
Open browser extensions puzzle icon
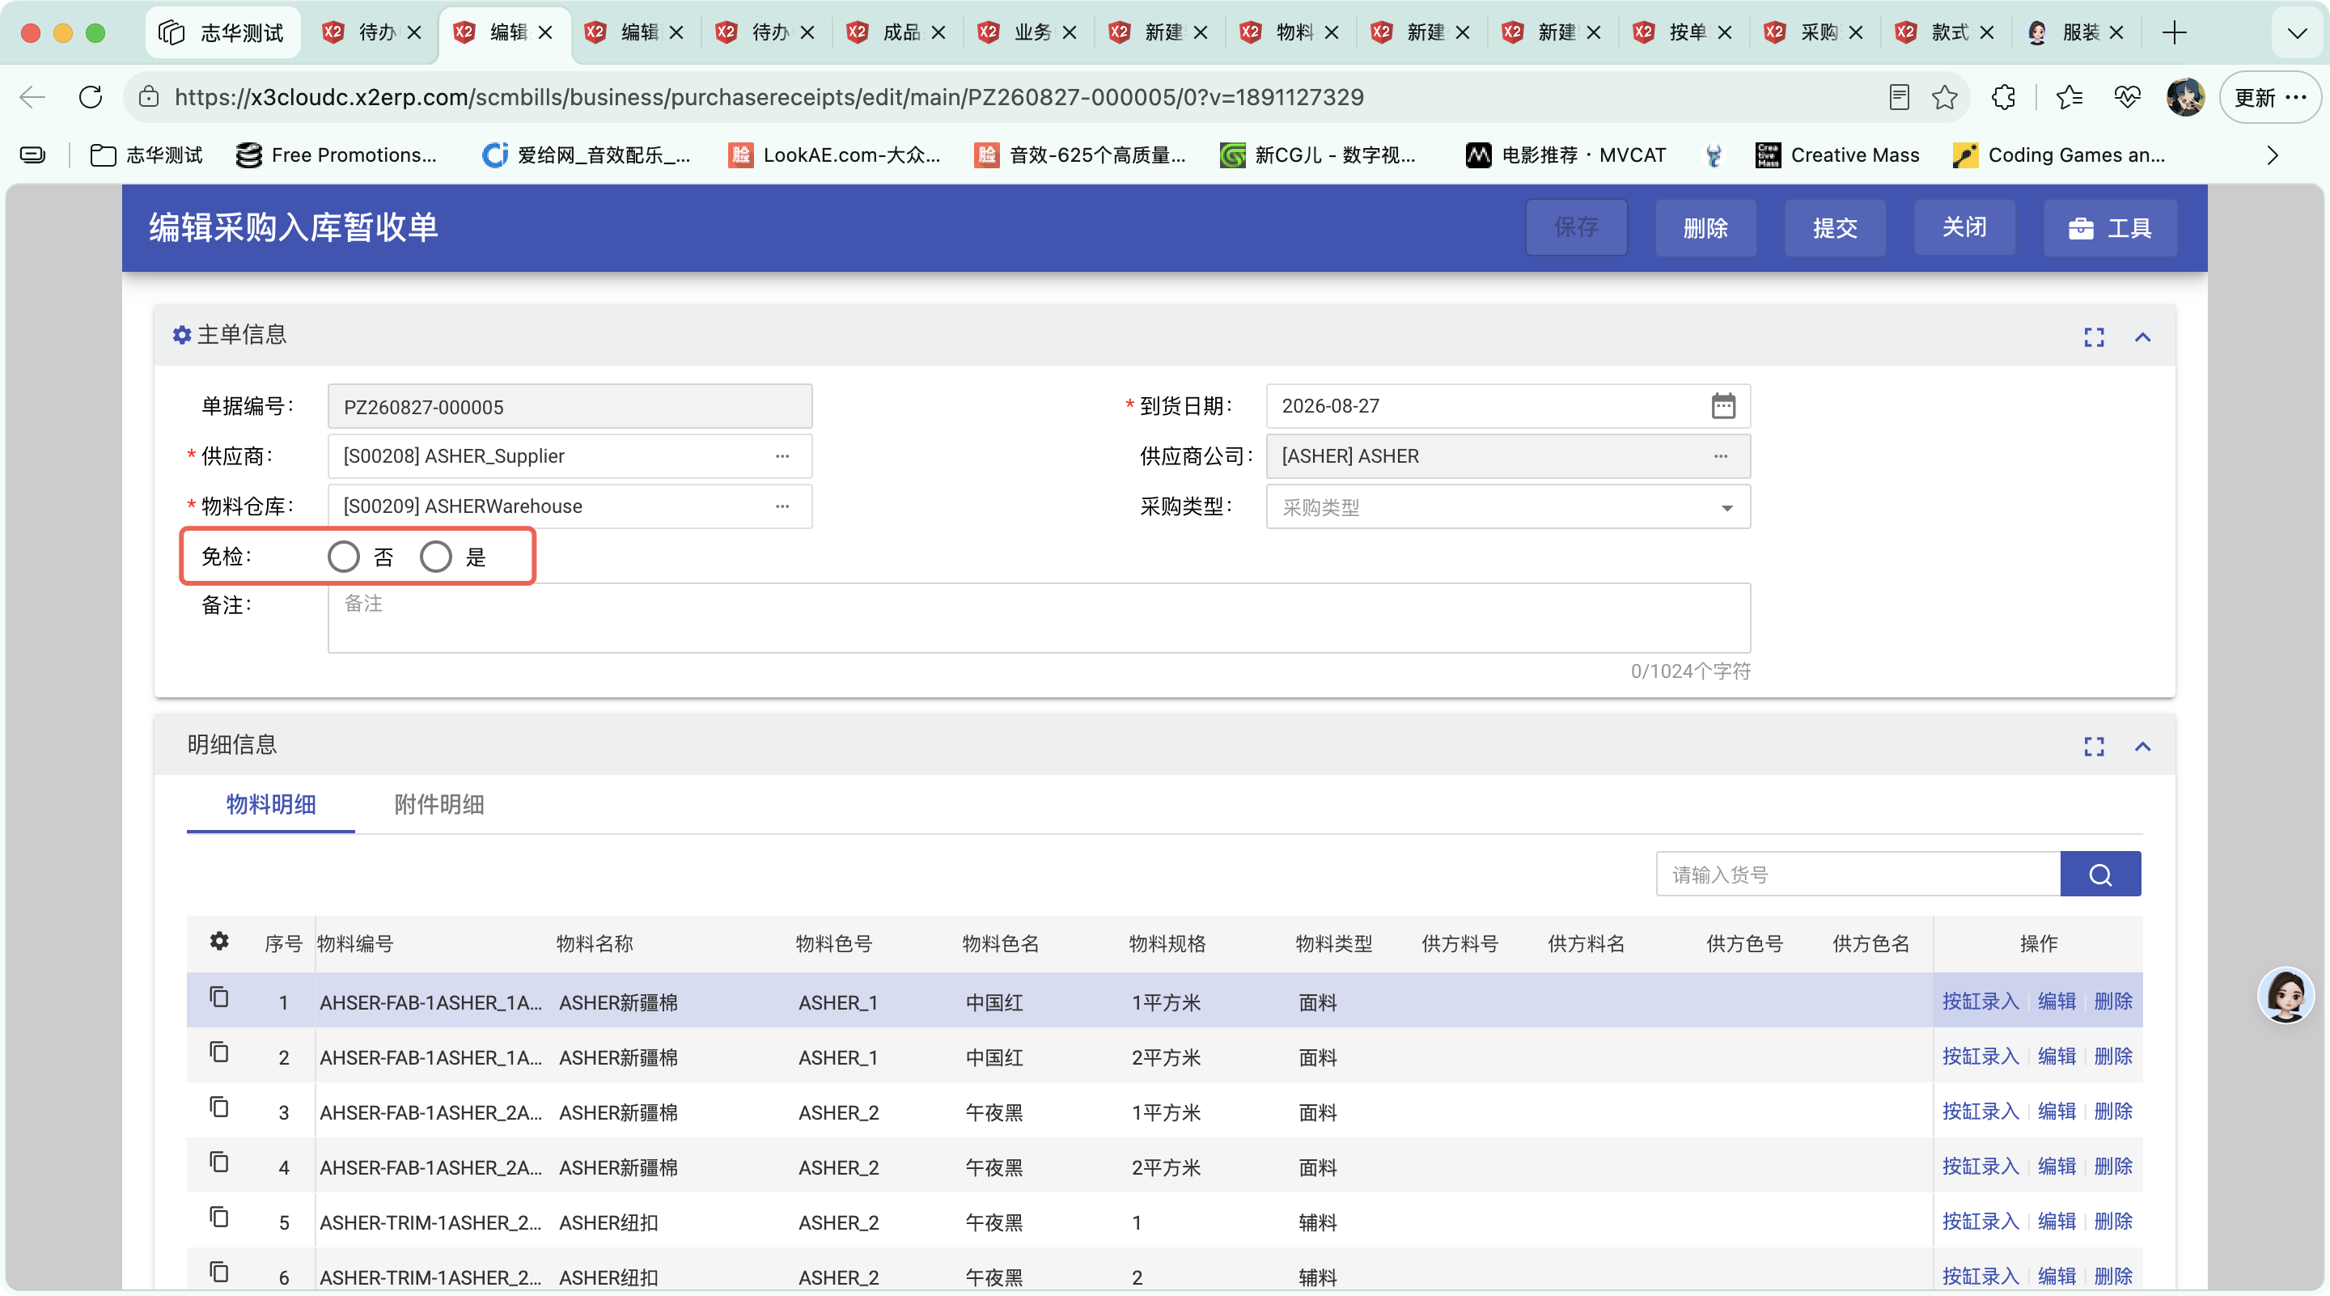click(x=2003, y=97)
